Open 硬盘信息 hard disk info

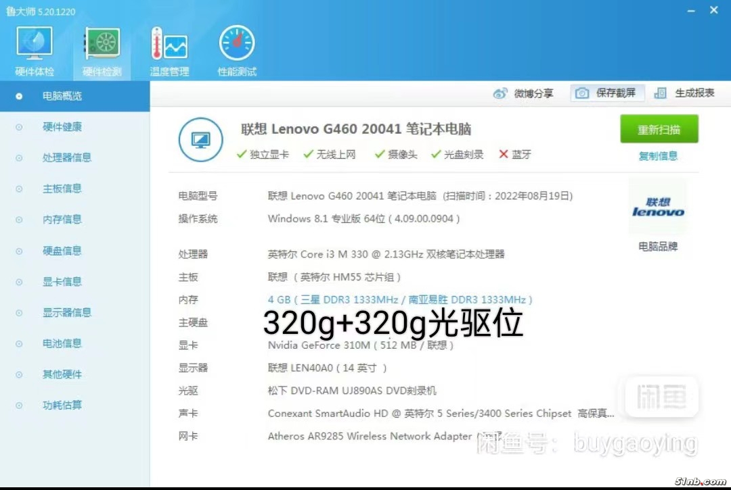[62, 251]
